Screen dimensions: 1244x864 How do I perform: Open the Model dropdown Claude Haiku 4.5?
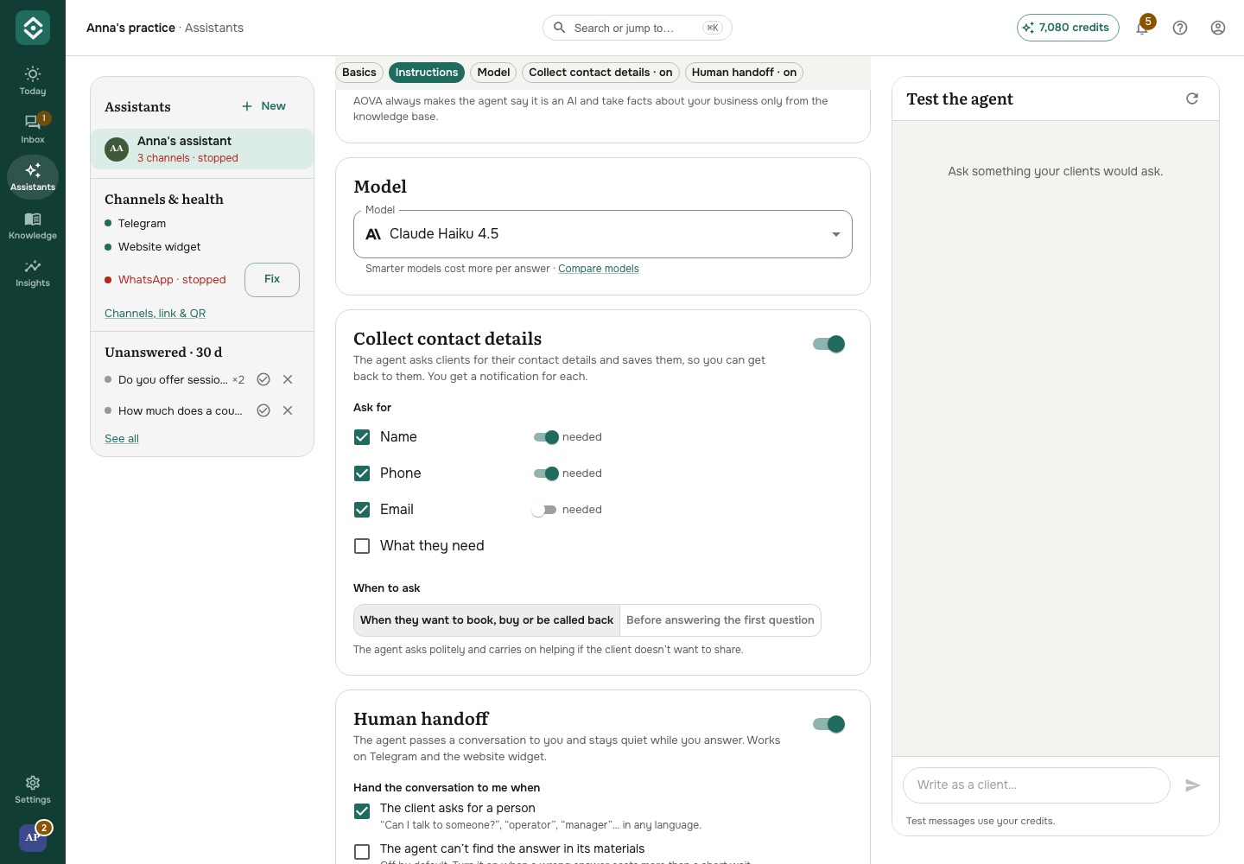click(603, 234)
